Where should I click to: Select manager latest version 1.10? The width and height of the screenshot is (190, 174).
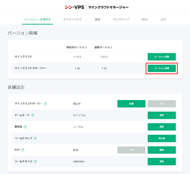[x=104, y=68]
